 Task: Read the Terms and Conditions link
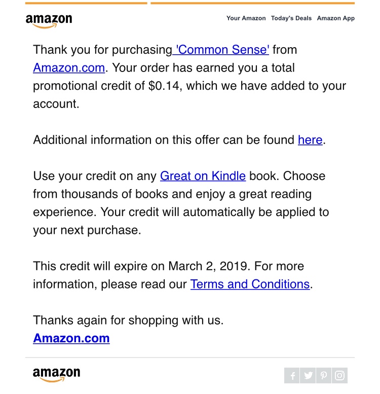250,284
